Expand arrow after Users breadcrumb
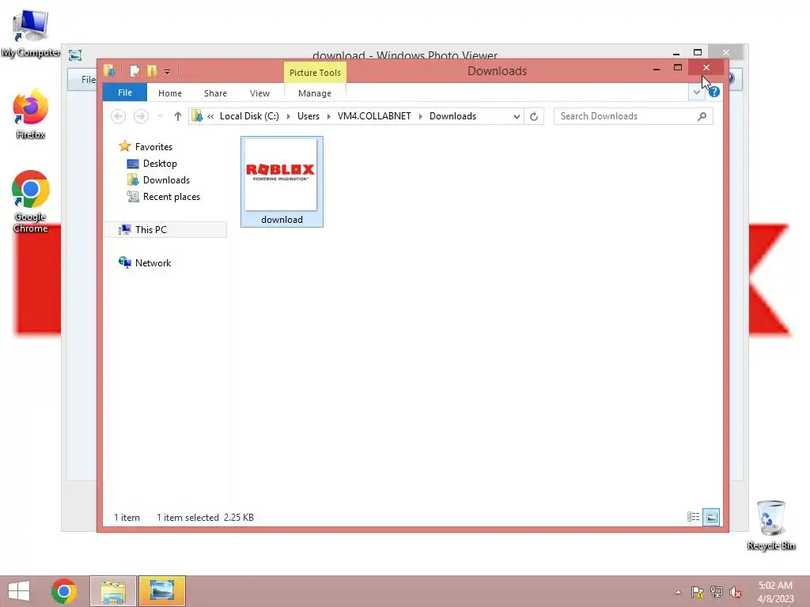 (x=328, y=116)
